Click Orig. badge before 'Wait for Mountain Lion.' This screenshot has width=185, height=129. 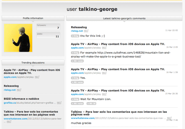pos(75,99)
